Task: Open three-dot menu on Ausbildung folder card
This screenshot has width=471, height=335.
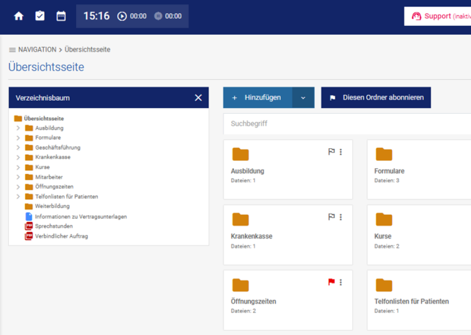Action: pos(341,152)
